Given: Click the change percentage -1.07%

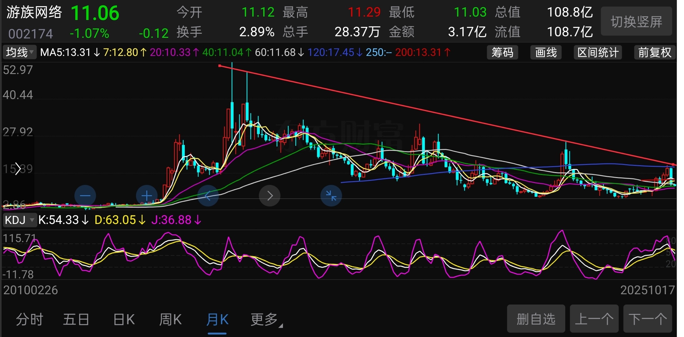Looking at the screenshot, I should click(89, 33).
